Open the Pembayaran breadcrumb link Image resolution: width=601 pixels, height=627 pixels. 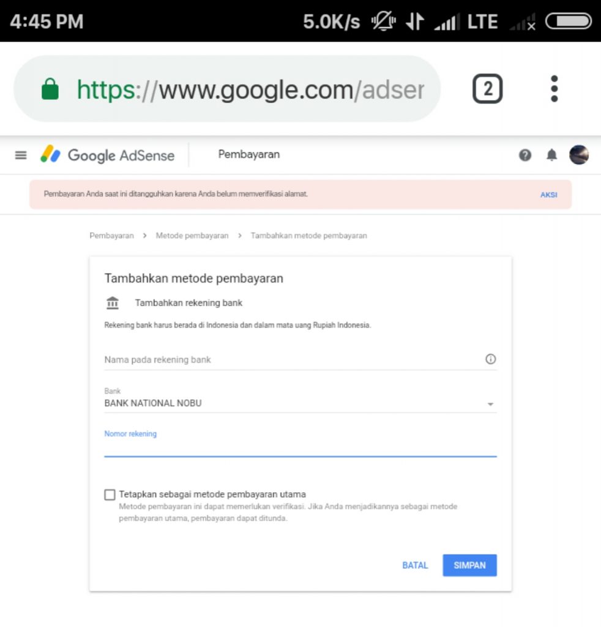(x=111, y=235)
